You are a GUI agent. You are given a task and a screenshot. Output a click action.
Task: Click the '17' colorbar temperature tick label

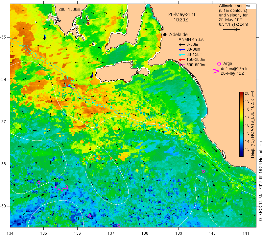pos(247,117)
